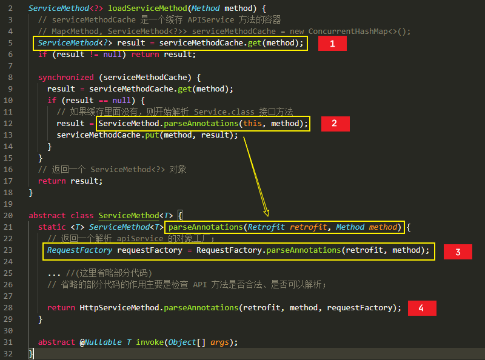Click the ConcurrentHashMap comment on line 4
This screenshot has height=360, width=485.
coord(224,32)
